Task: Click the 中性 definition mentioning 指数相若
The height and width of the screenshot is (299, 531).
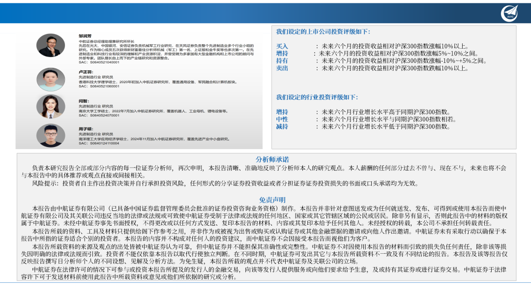Action: click(389, 120)
